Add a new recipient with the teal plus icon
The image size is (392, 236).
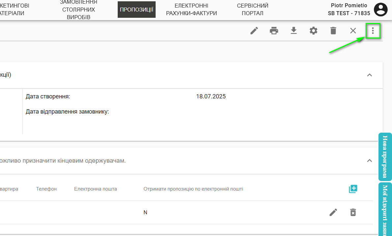(x=353, y=189)
